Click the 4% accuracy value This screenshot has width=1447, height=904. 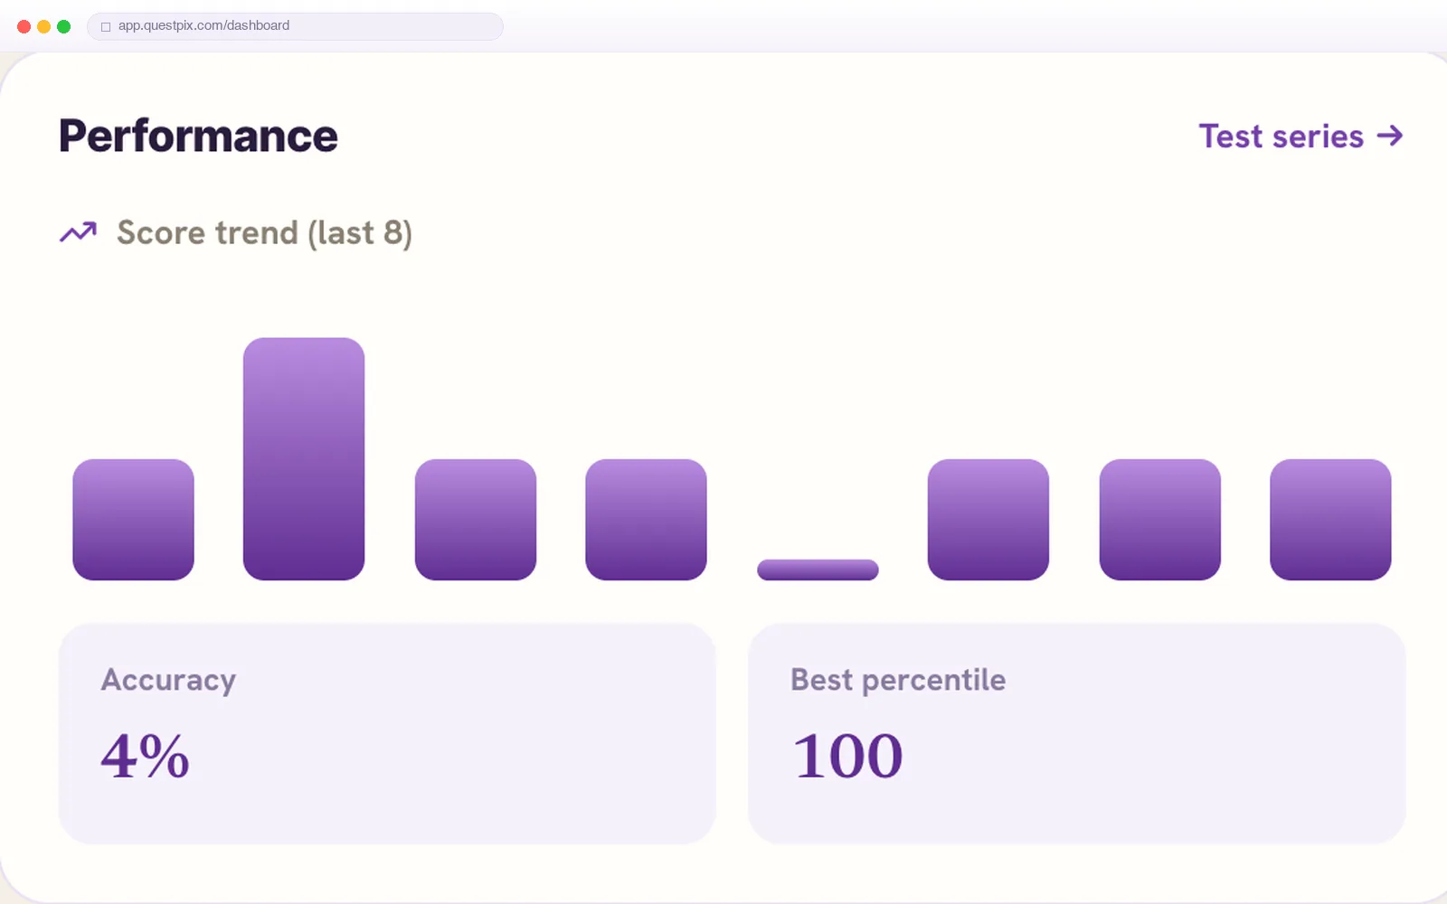[x=145, y=756]
